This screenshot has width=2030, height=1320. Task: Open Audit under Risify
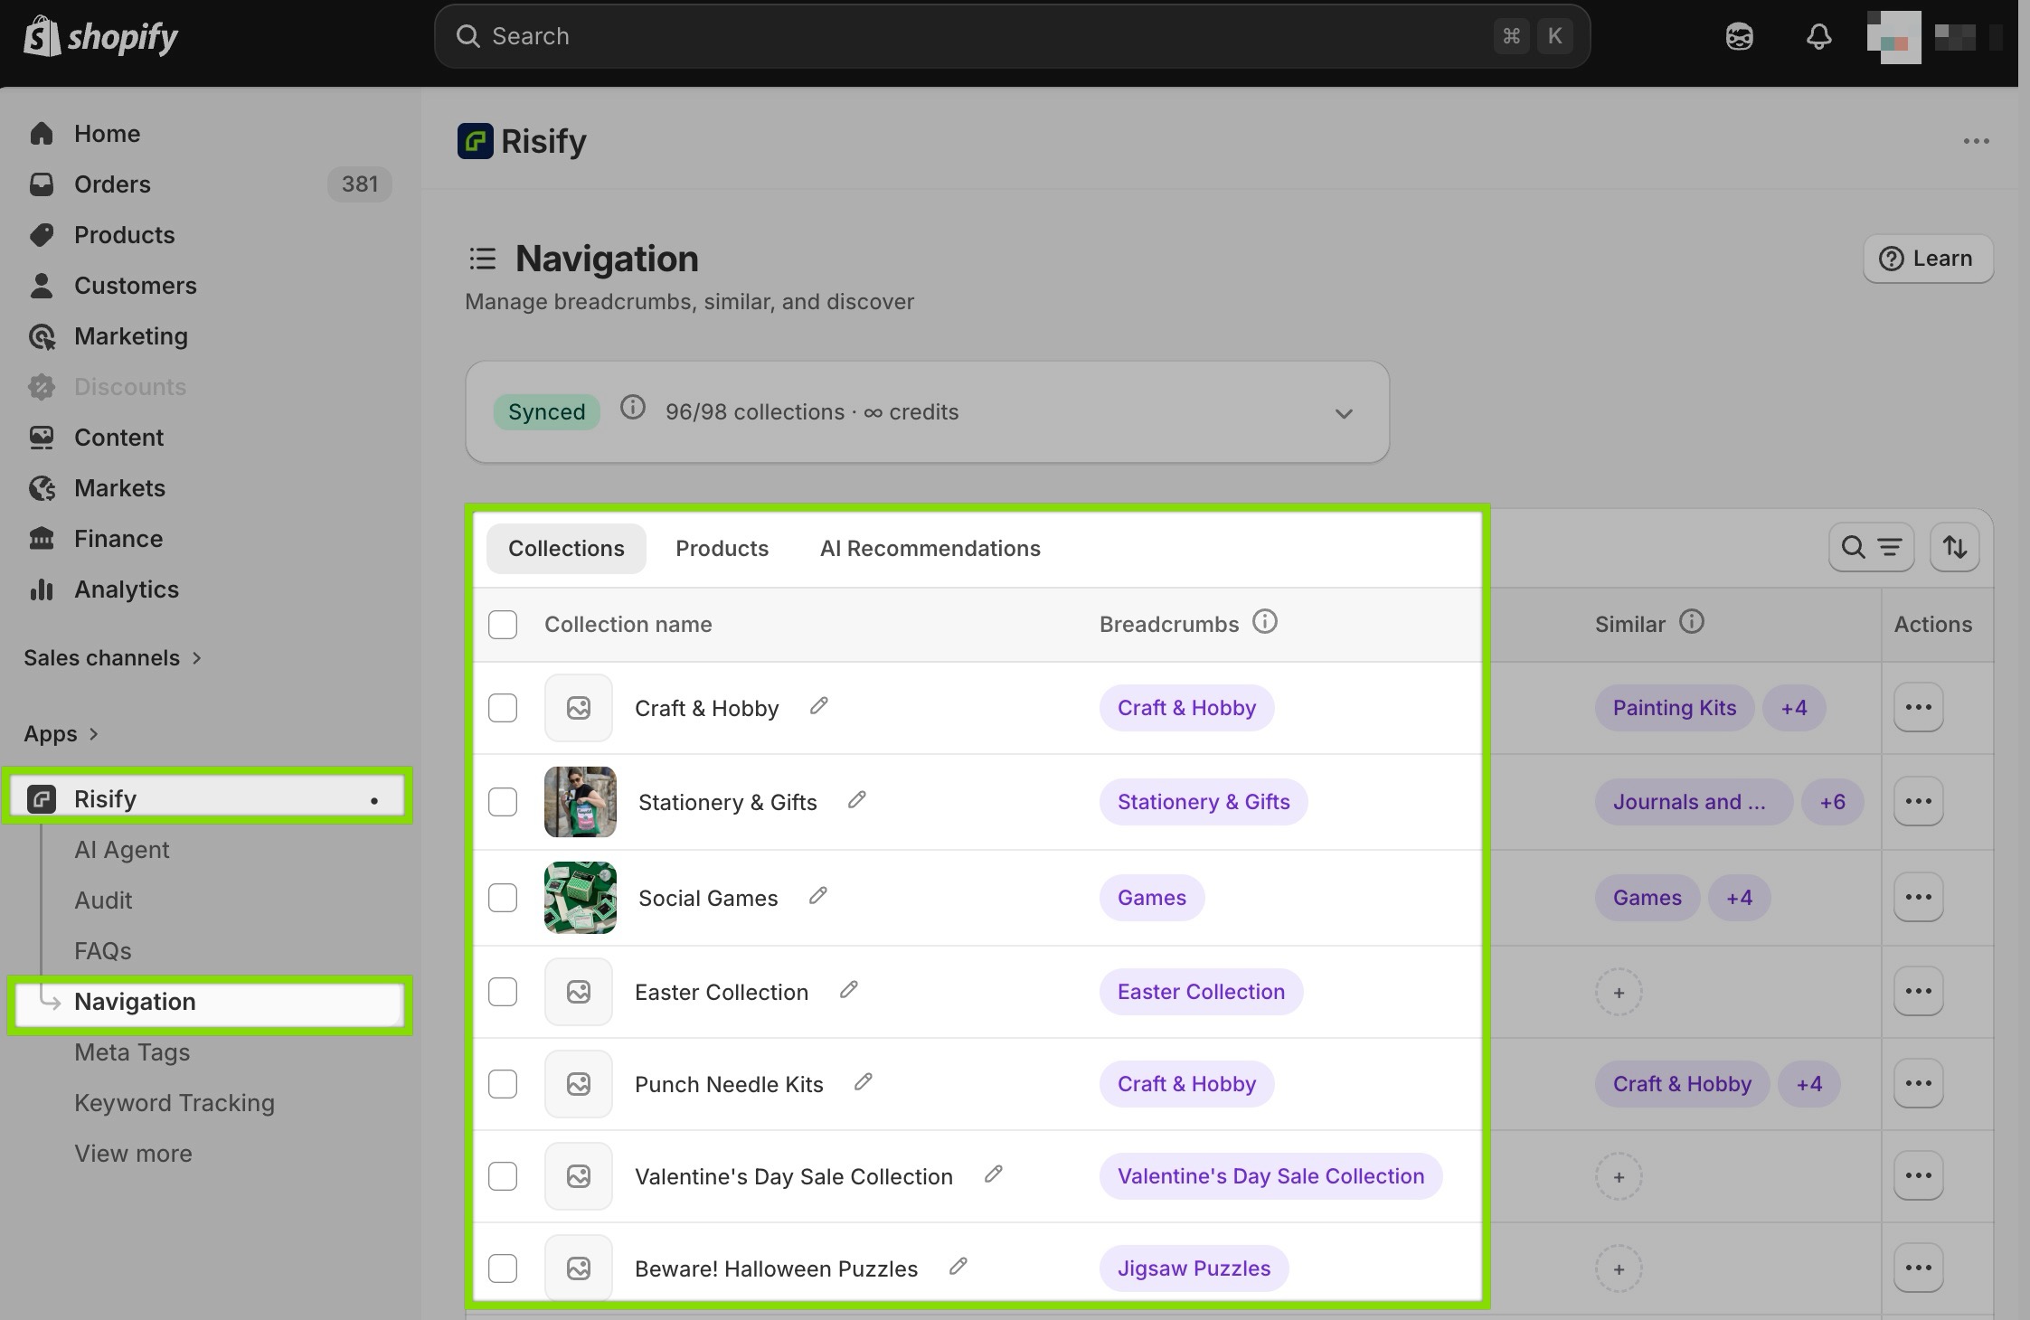tap(103, 900)
